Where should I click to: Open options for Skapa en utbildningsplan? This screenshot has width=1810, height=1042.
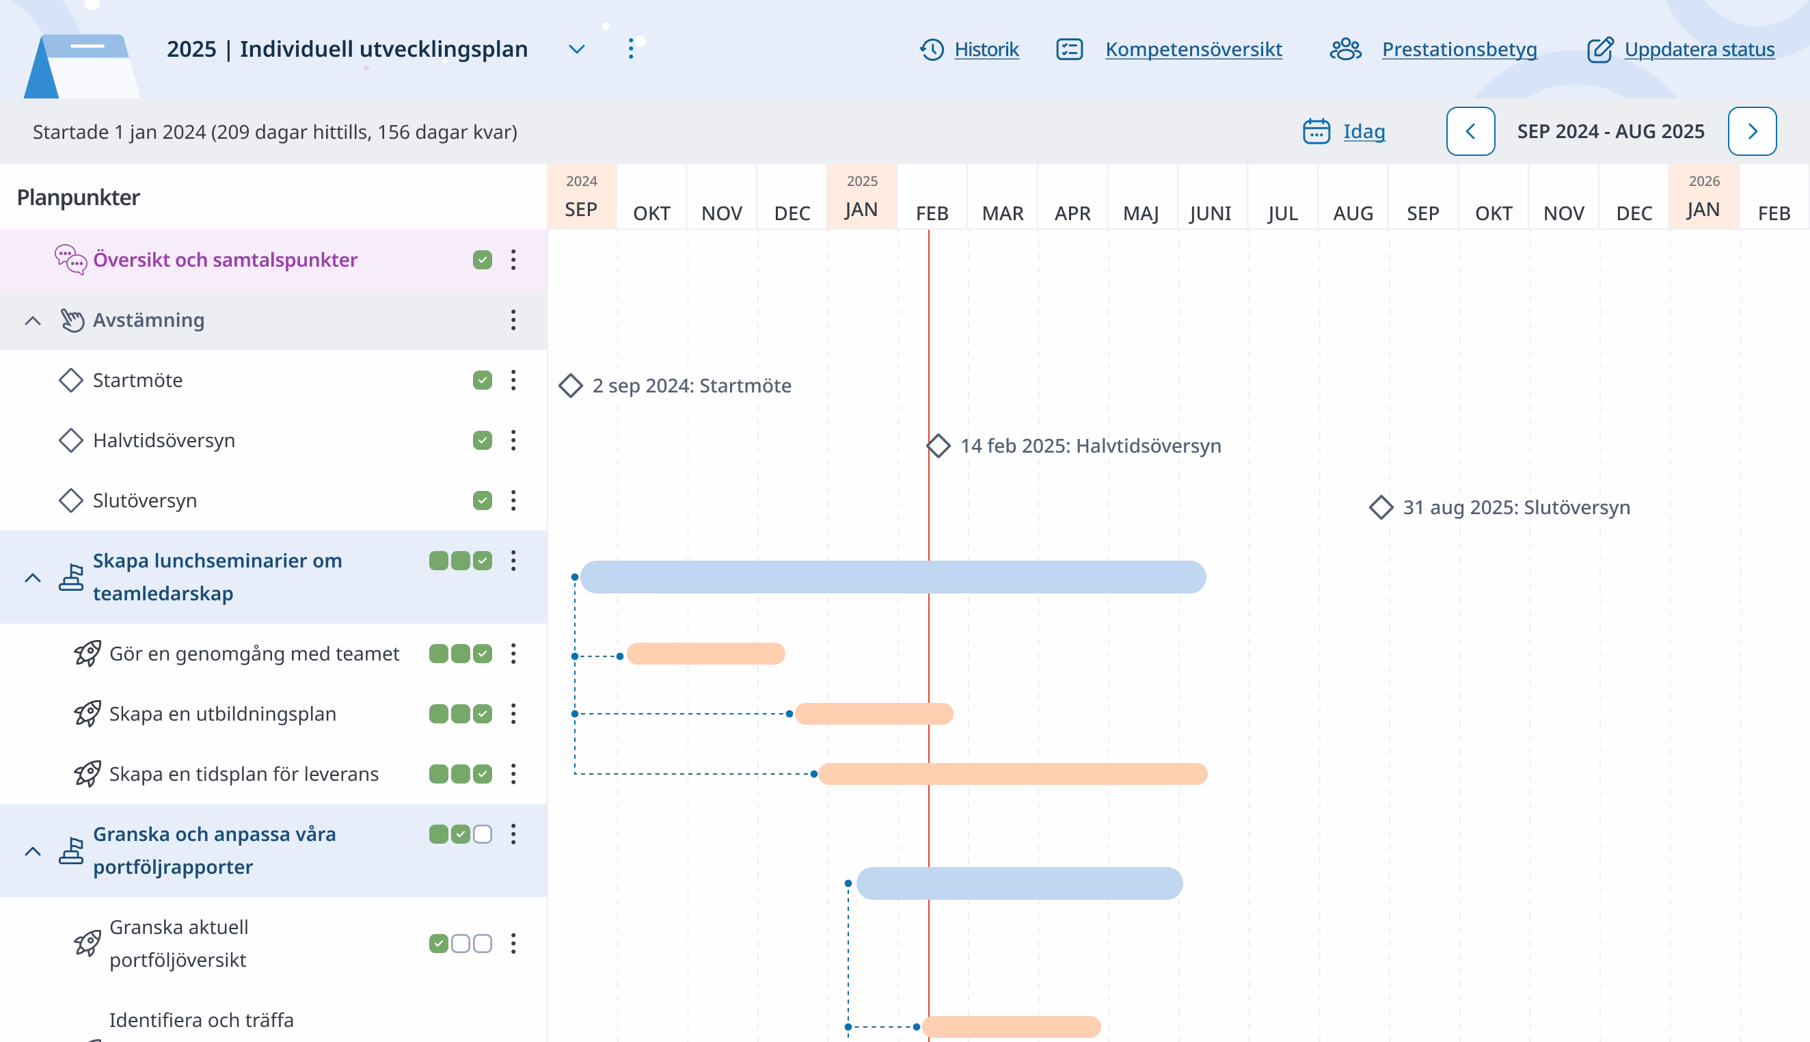click(513, 714)
